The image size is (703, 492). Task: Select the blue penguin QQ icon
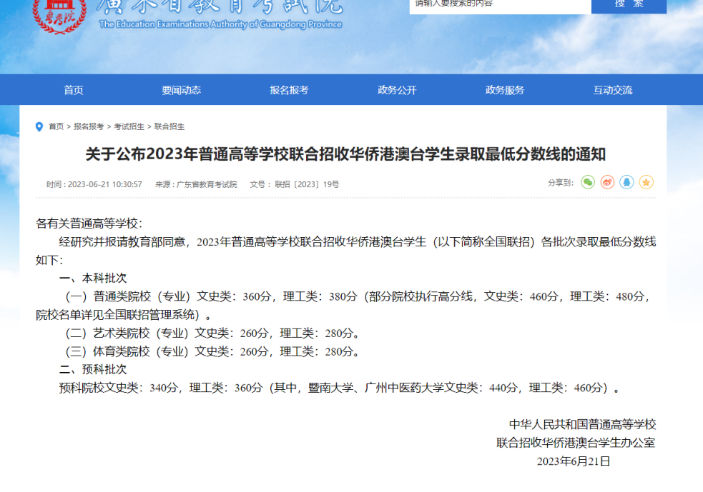(626, 182)
